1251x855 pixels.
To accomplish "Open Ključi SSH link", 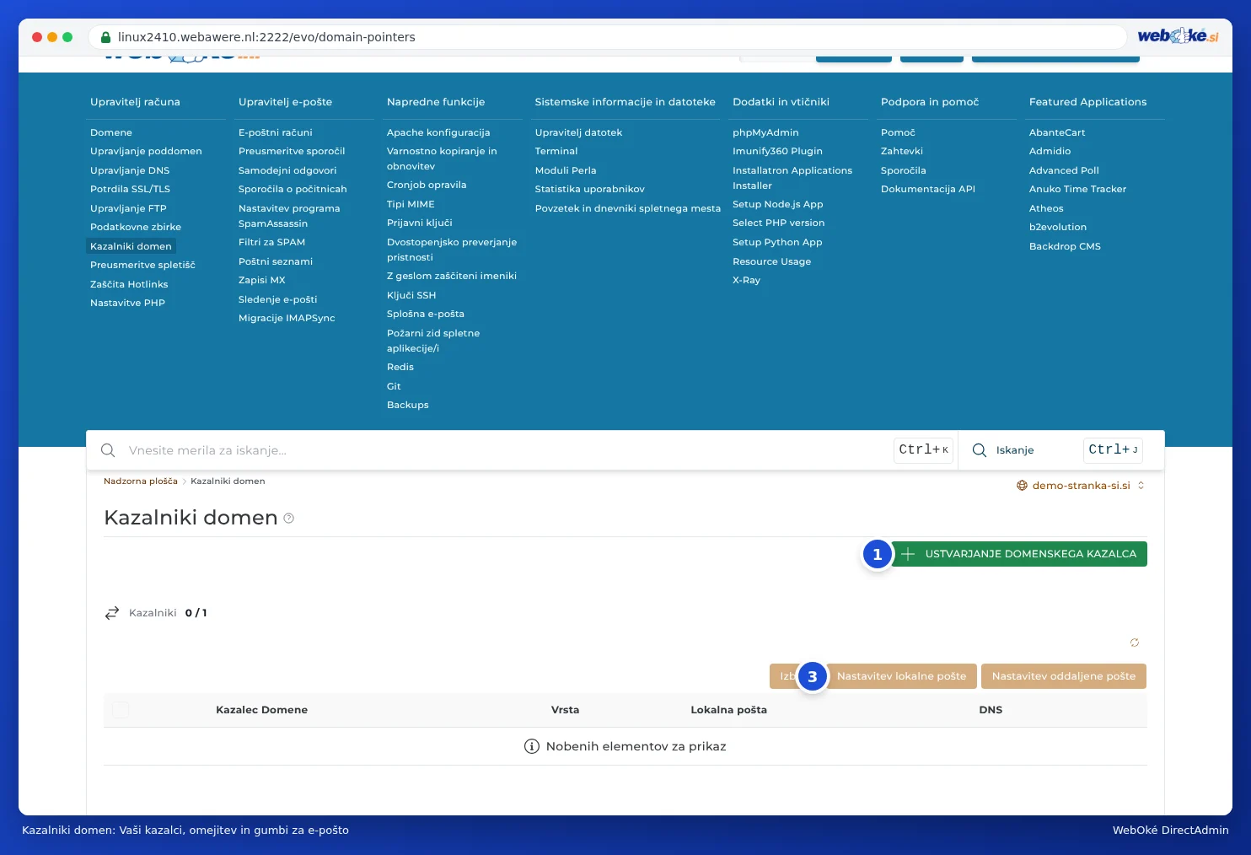I will pos(411,295).
